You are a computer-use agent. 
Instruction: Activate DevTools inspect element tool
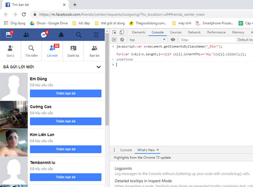pyautogui.click(x=114, y=32)
